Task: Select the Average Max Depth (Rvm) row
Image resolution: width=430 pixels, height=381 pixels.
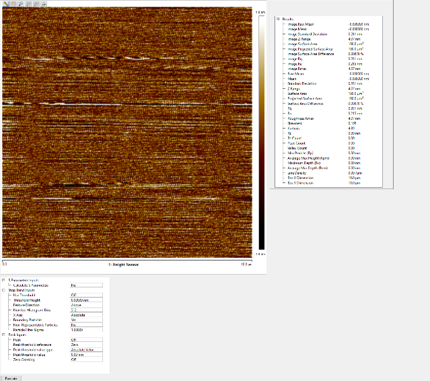Action: point(328,168)
